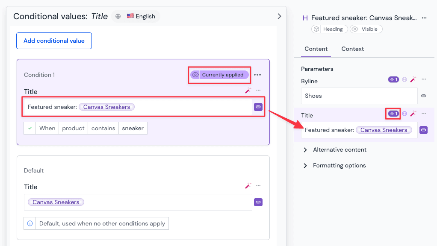This screenshot has height=246, width=437.
Task: Click the conditional values badge on the Title parameter
Action: [393, 114]
